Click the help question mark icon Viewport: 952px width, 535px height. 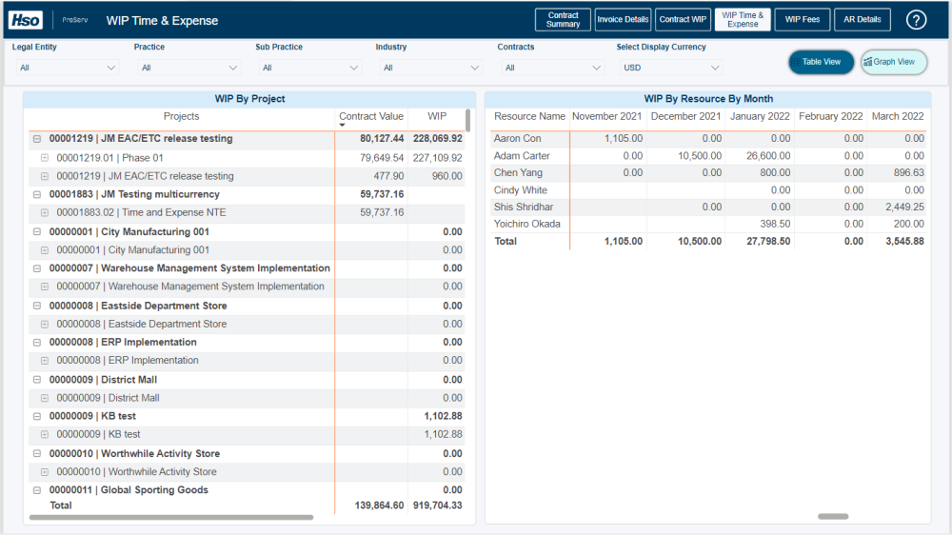click(x=916, y=20)
